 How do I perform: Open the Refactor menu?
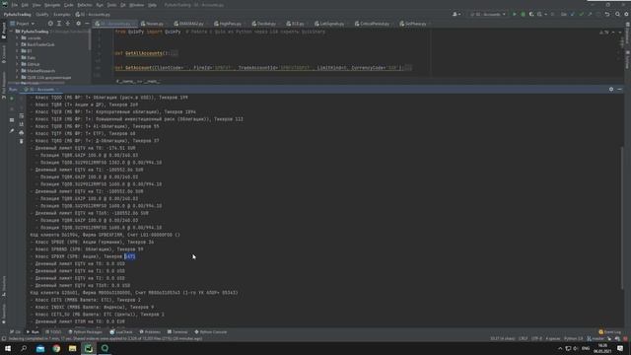[85, 5]
